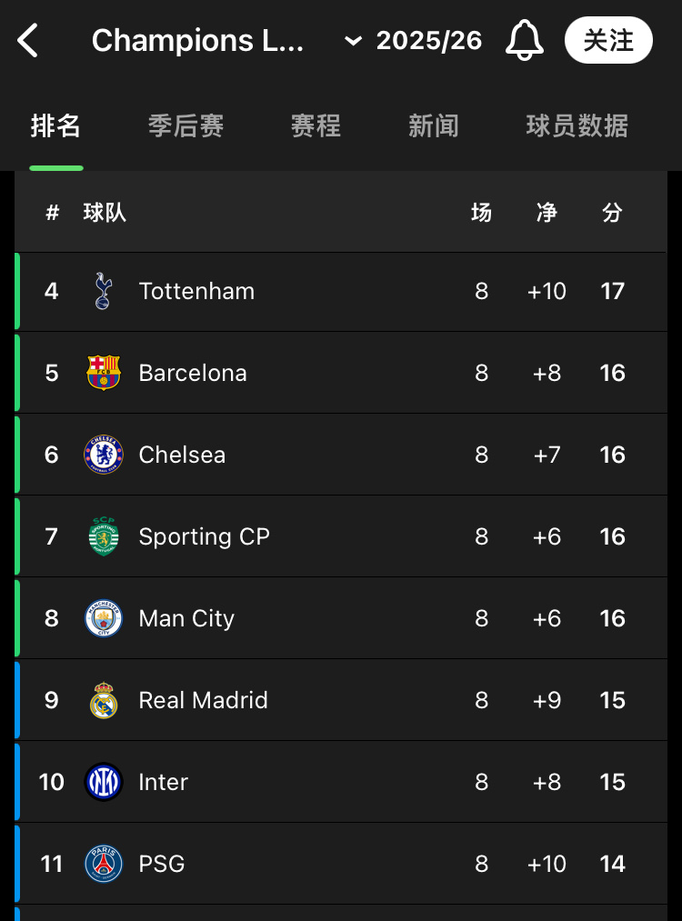The image size is (682, 921).
Task: Tap the Tottenham club crest
Action: (103, 291)
